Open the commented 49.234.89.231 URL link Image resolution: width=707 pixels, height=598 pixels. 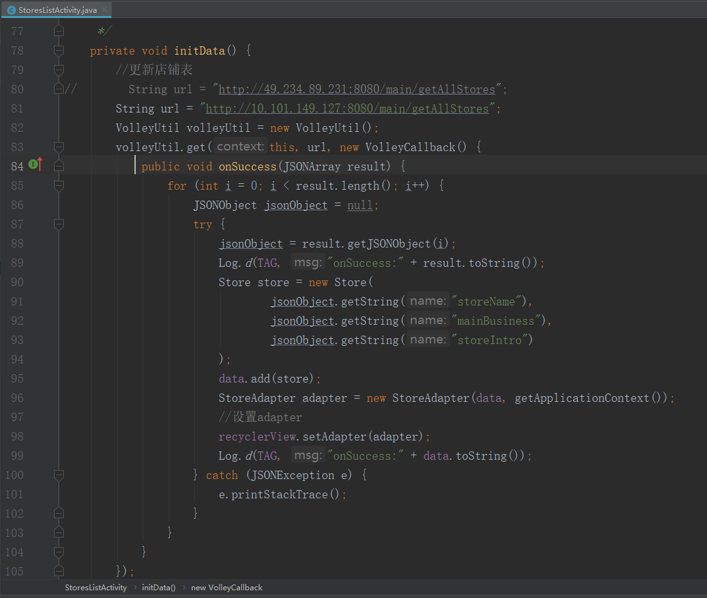pyautogui.click(x=357, y=89)
